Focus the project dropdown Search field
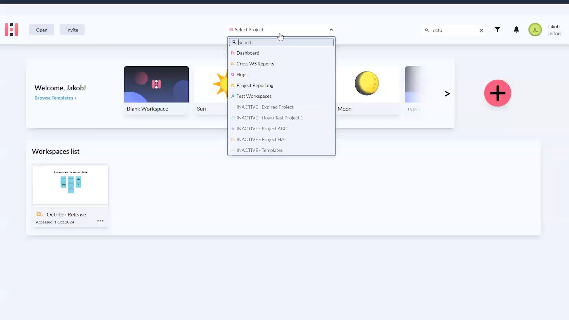This screenshot has height=320, width=569. click(281, 42)
